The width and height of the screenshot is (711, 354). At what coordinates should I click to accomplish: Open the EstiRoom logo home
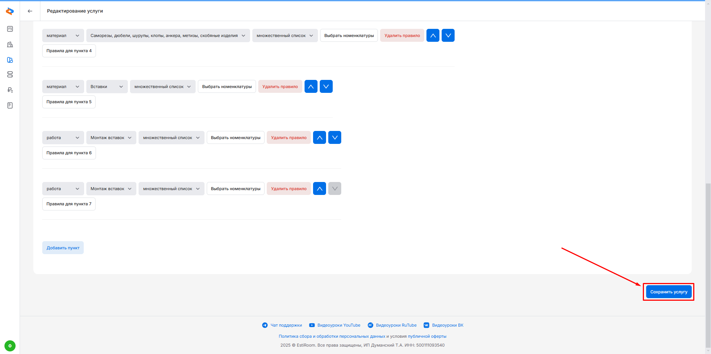(10, 11)
